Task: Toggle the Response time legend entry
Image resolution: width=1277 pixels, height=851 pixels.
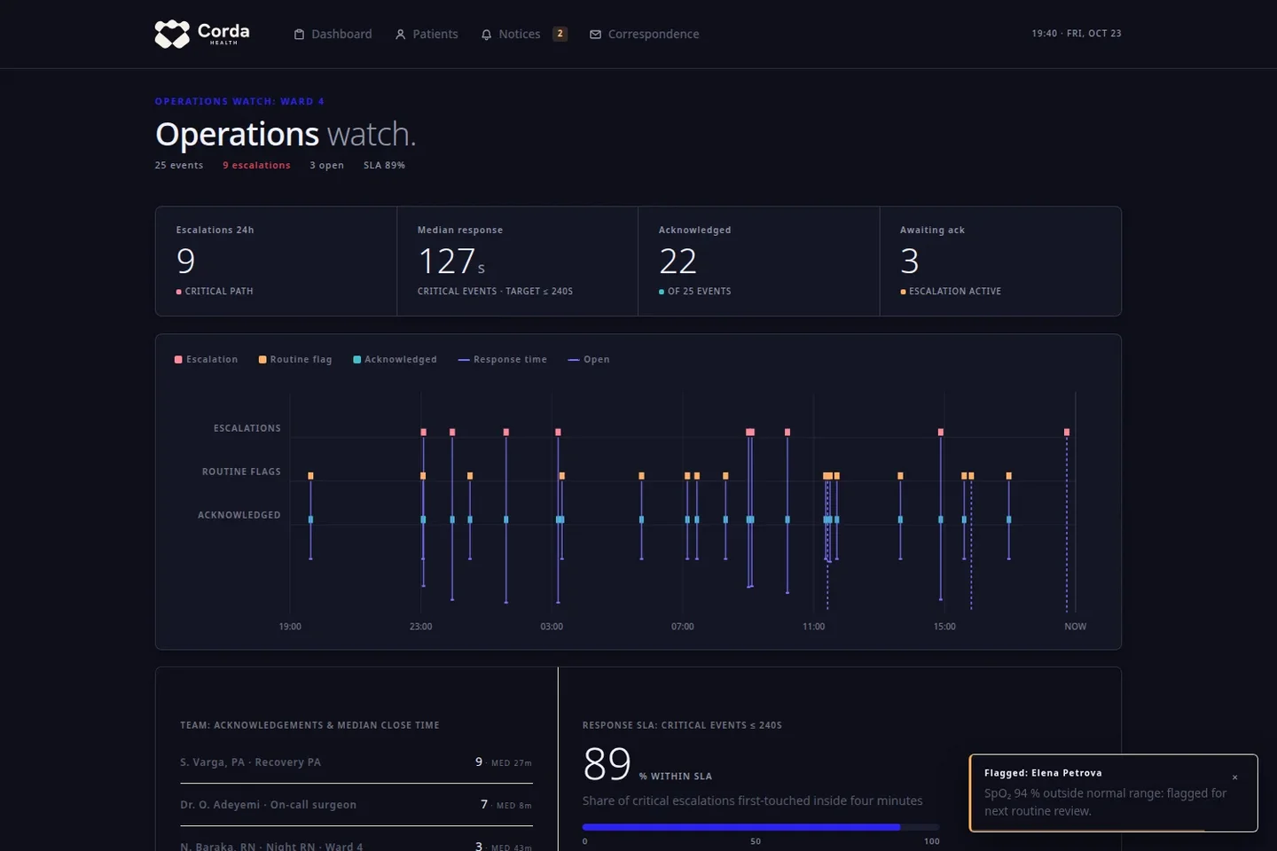Action: coord(502,360)
